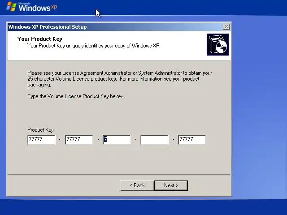Select the second product key field

coord(79,140)
